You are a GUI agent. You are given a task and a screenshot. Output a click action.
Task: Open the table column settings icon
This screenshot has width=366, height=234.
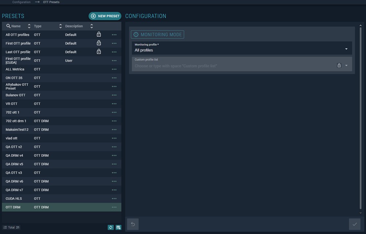(118, 227)
